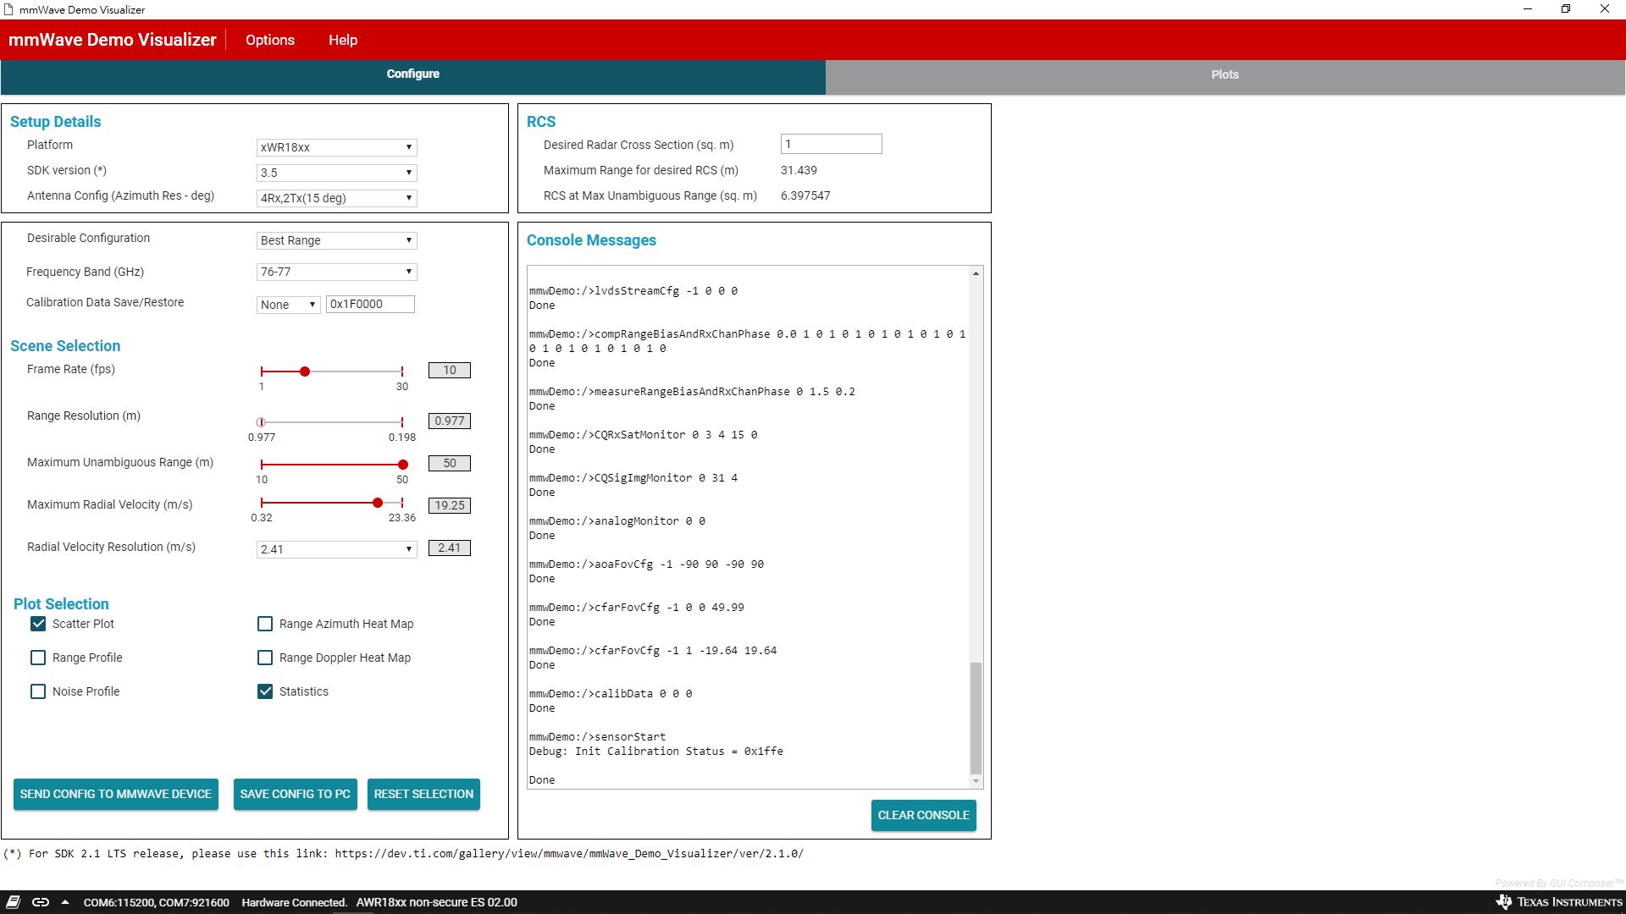Click Maximum Unambiguous Range slider handle
This screenshot has height=914, width=1626.
click(403, 465)
